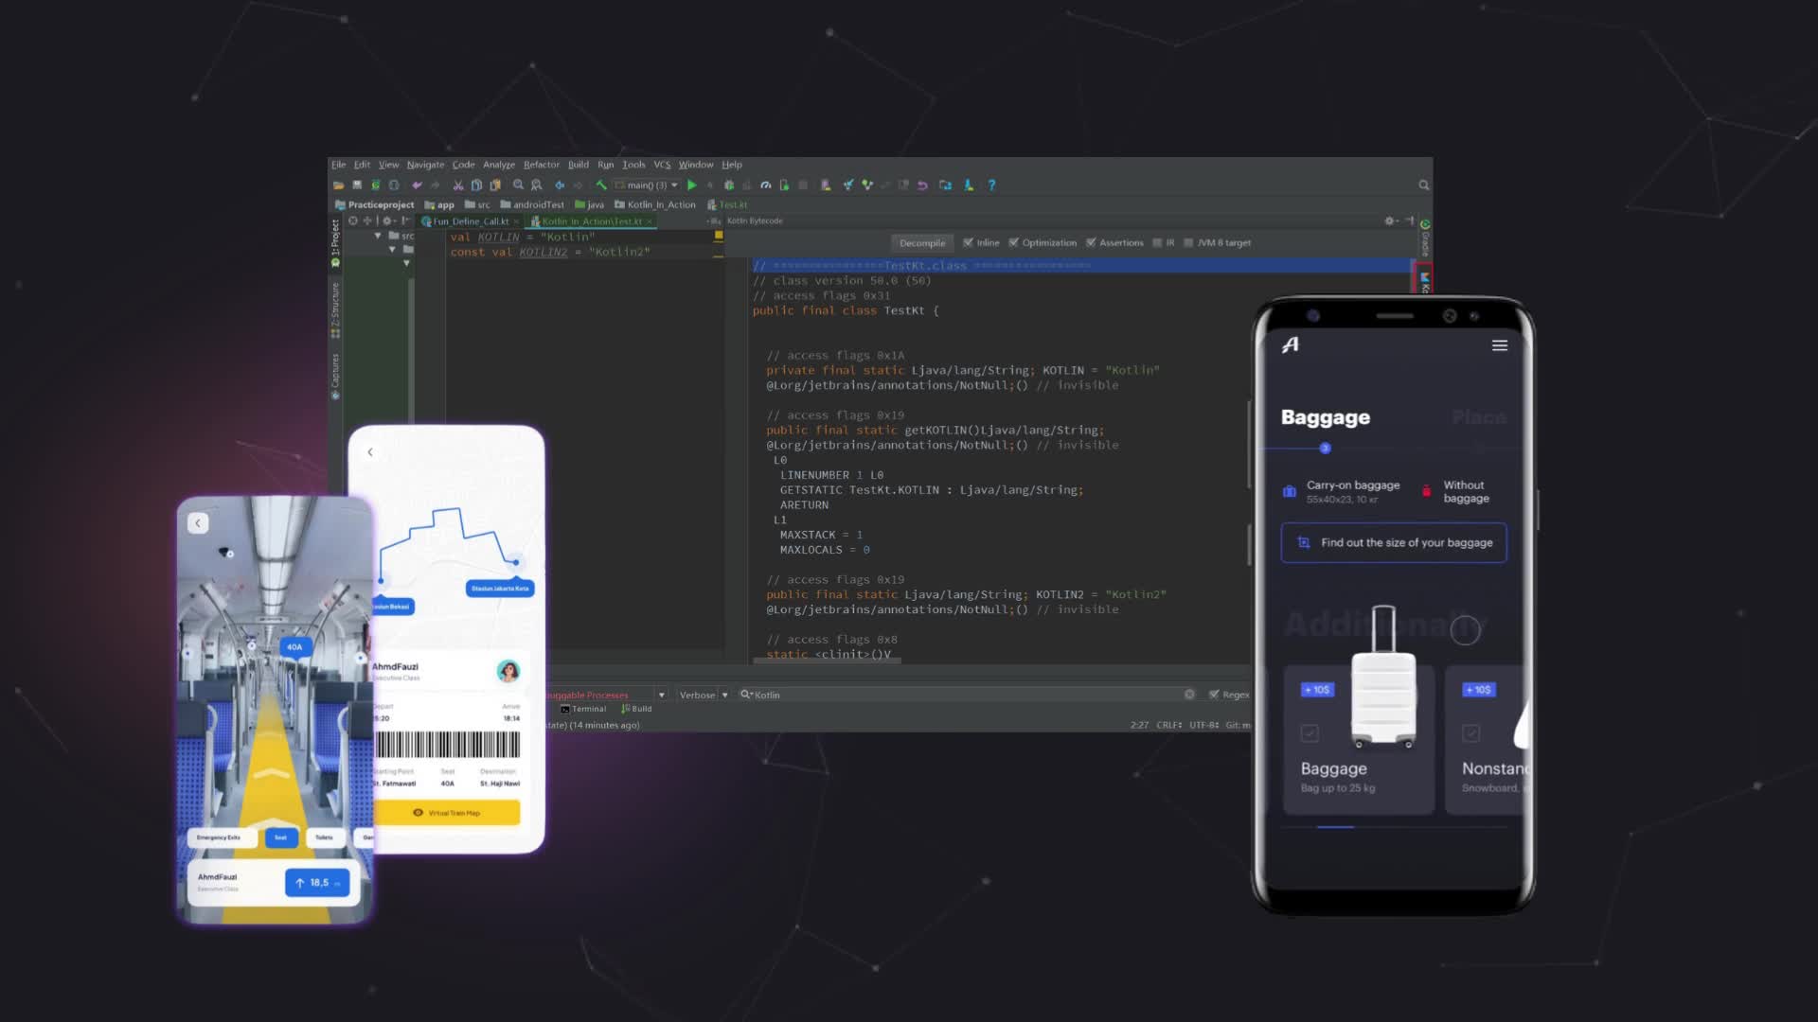Toggle the Regex checkbox

pyautogui.click(x=1214, y=695)
